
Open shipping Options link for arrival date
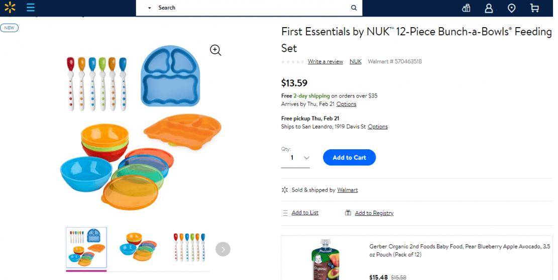[346, 104]
